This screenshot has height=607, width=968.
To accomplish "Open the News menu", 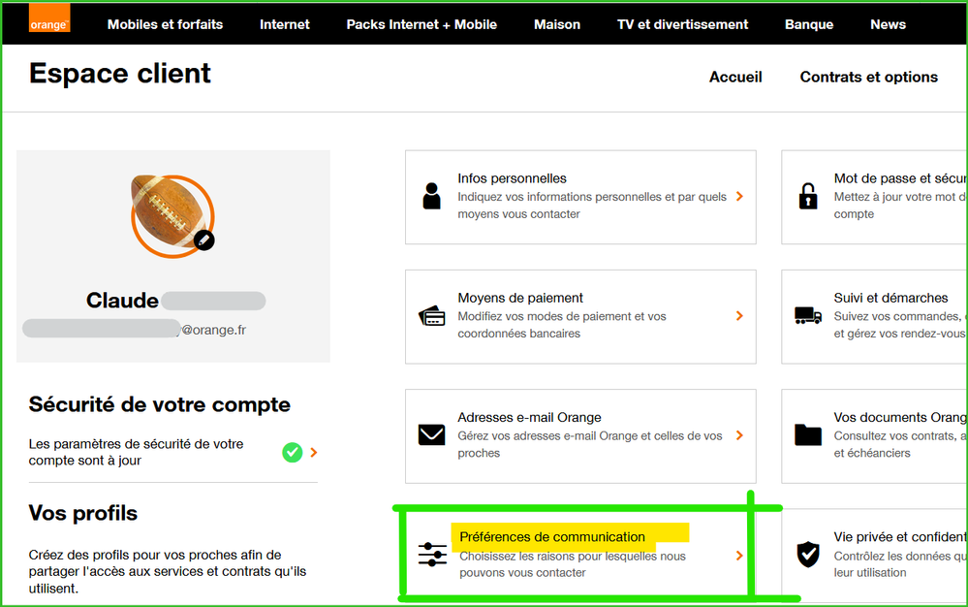I will 888,24.
